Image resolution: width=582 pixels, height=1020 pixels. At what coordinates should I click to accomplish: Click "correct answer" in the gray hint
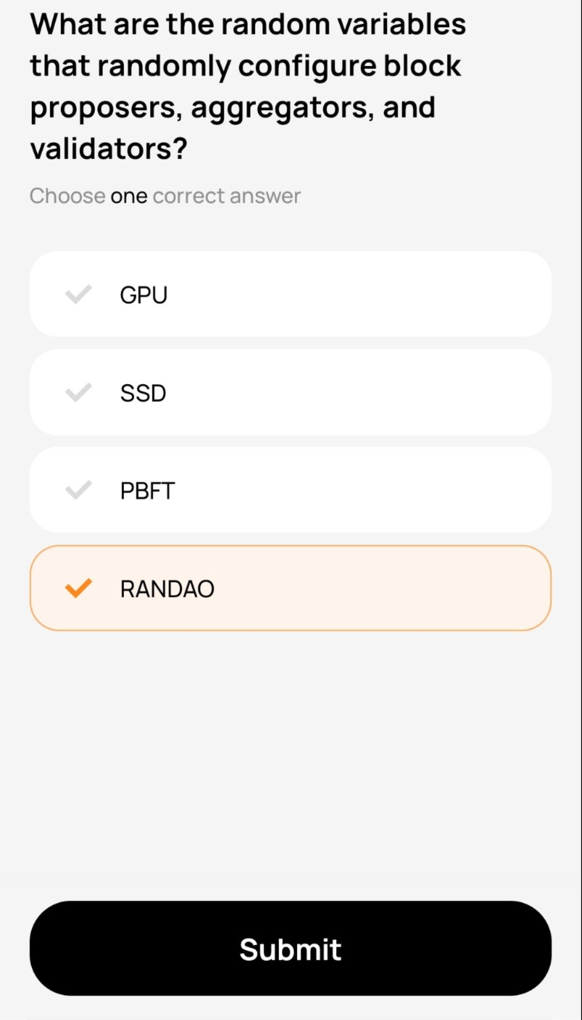click(226, 196)
